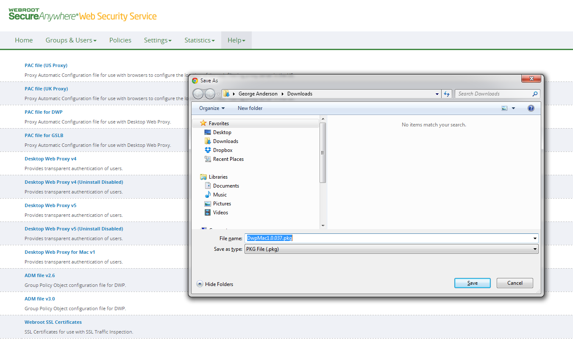
Task: Click the Pictures library icon
Action: coord(208,204)
